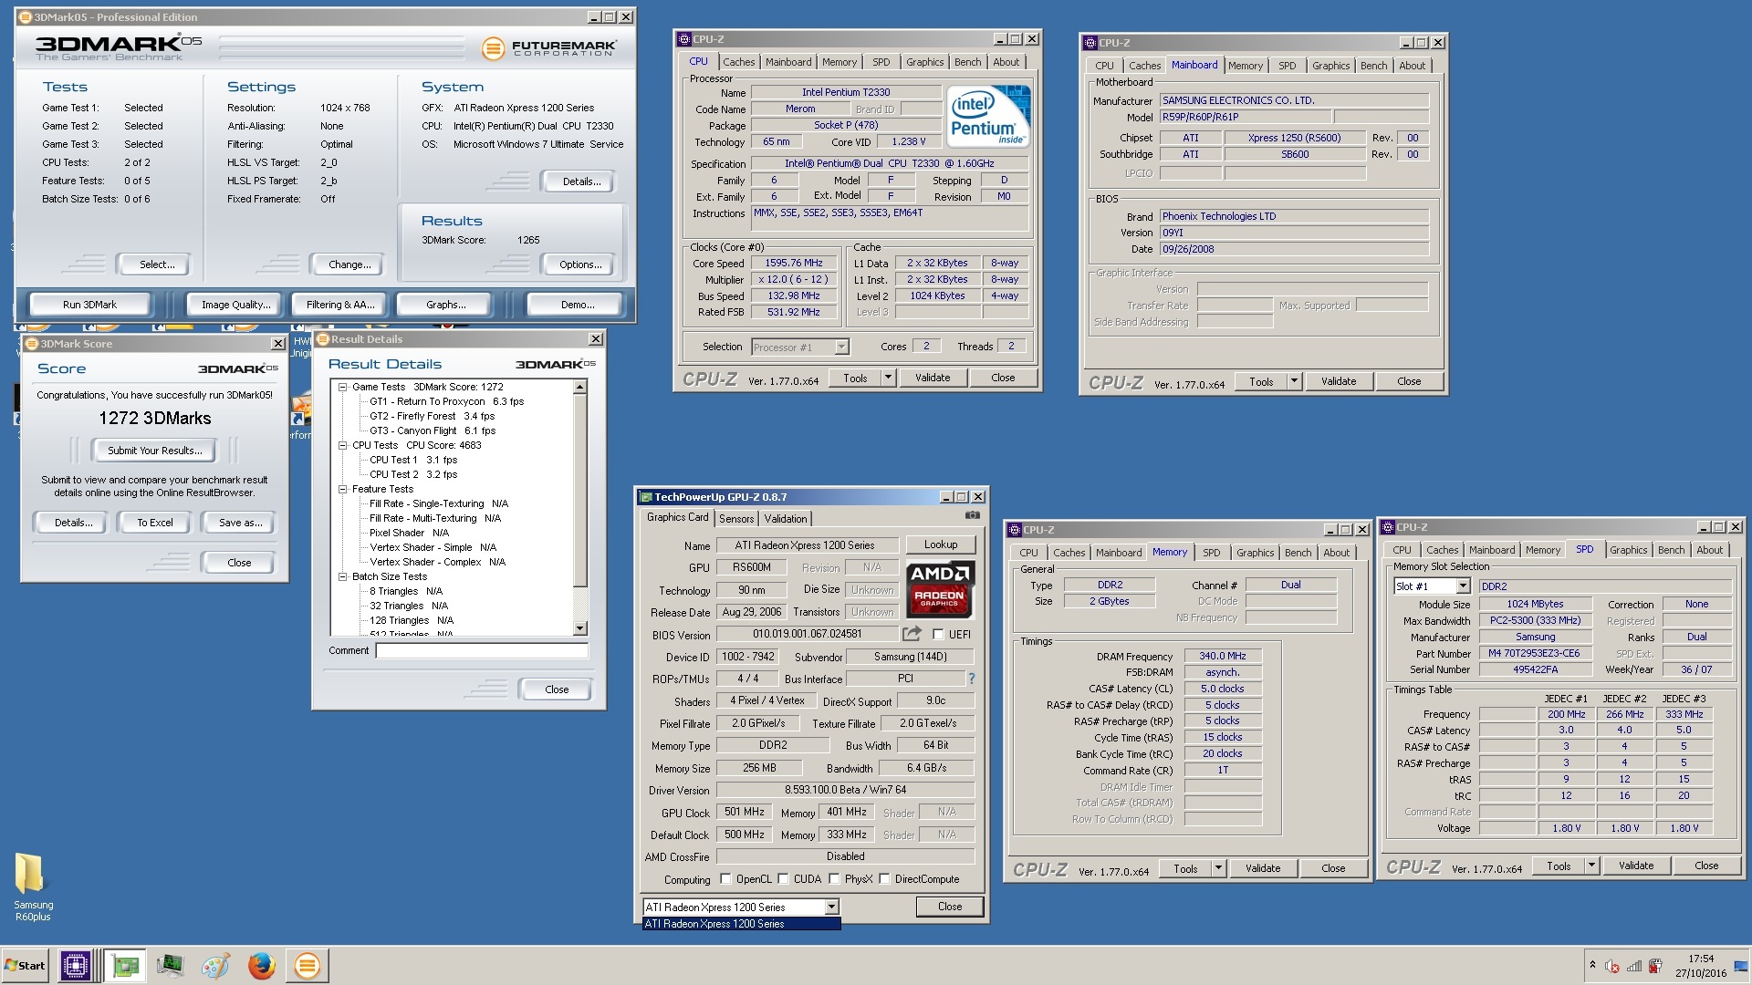Open Tools dropdown arrow in CPU-Z Mainboard window
The width and height of the screenshot is (1752, 985).
pos(1293,381)
